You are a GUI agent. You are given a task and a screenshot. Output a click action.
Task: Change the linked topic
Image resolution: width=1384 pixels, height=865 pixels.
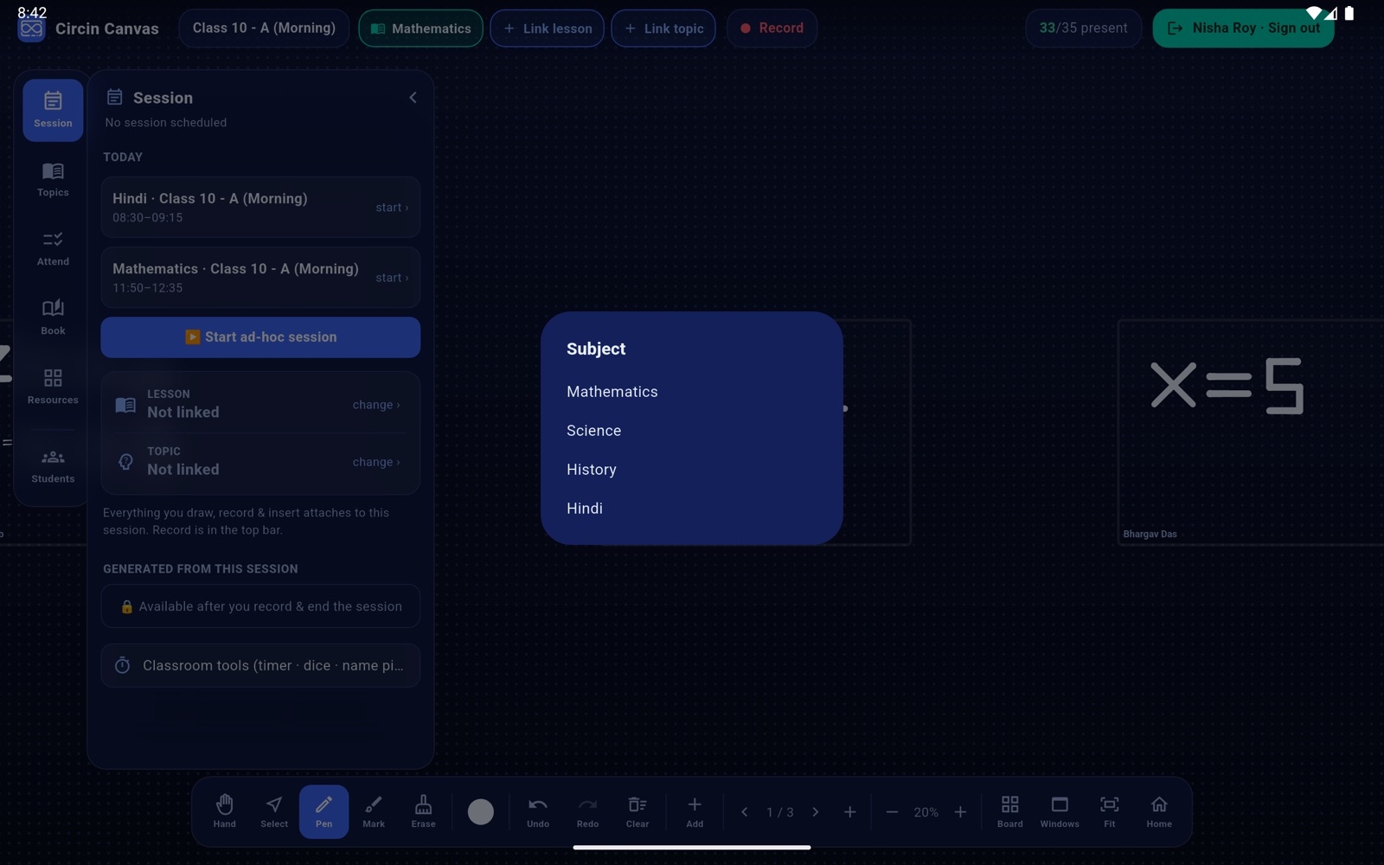tap(375, 462)
